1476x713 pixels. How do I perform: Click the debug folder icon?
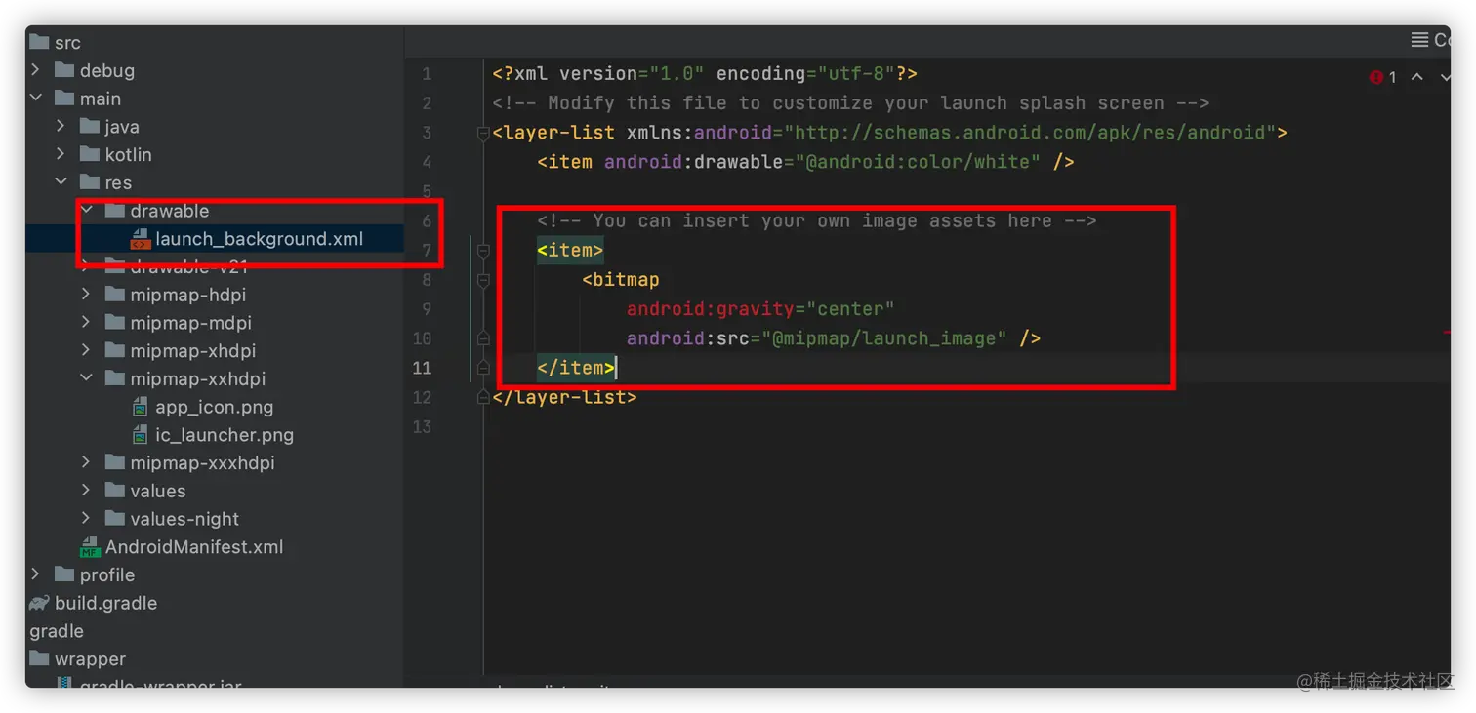click(64, 70)
